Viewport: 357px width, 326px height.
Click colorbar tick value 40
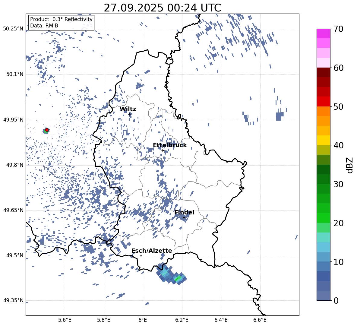click(338, 145)
